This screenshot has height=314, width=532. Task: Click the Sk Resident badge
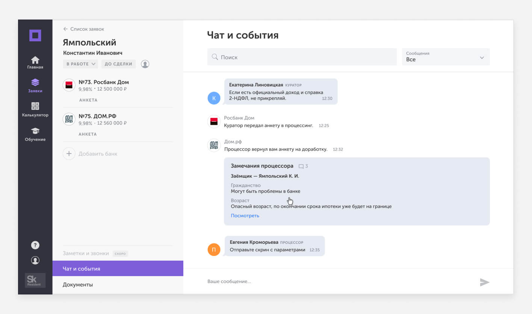[35, 281]
